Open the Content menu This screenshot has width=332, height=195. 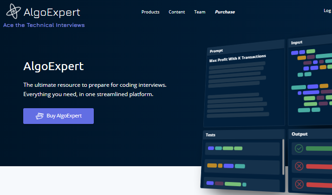pyautogui.click(x=177, y=12)
